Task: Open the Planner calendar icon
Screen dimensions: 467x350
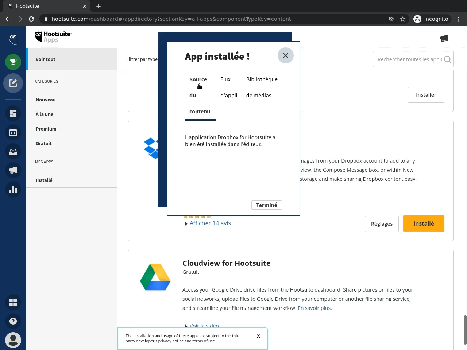Action: click(x=13, y=132)
